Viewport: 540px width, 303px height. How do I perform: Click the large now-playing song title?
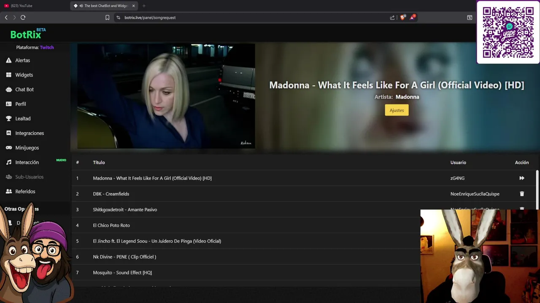(397, 85)
